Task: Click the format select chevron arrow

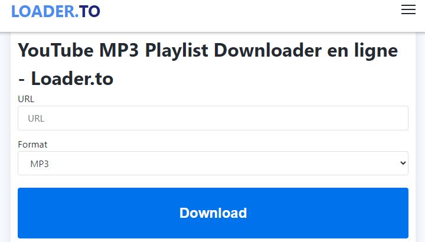Action: [403, 163]
